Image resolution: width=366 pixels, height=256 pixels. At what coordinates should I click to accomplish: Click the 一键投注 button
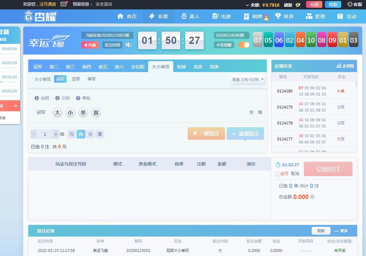click(206, 133)
